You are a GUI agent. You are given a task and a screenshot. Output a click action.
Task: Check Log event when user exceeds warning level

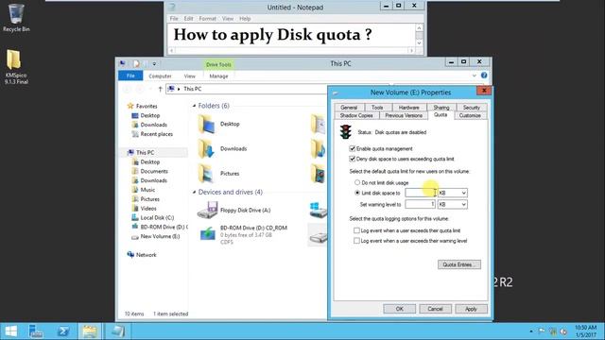(x=356, y=241)
